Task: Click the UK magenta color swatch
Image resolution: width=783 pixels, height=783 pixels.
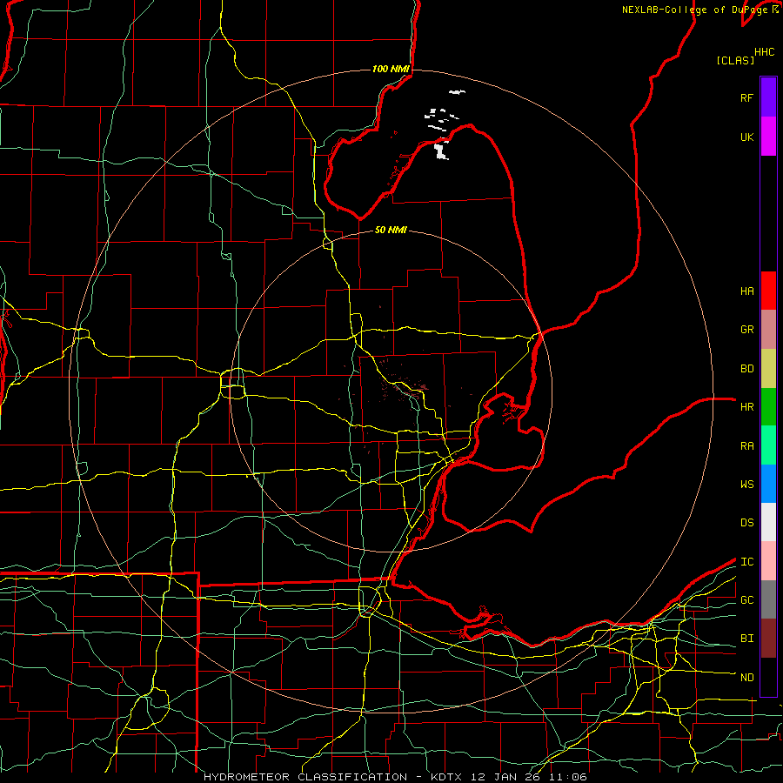Action: [x=768, y=137]
